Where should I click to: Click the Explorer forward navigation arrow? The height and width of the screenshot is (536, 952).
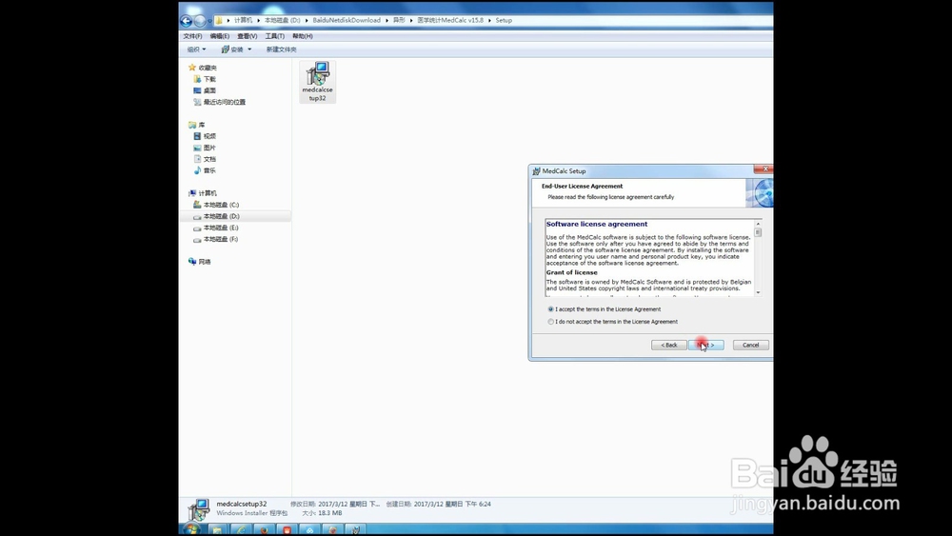click(x=199, y=21)
